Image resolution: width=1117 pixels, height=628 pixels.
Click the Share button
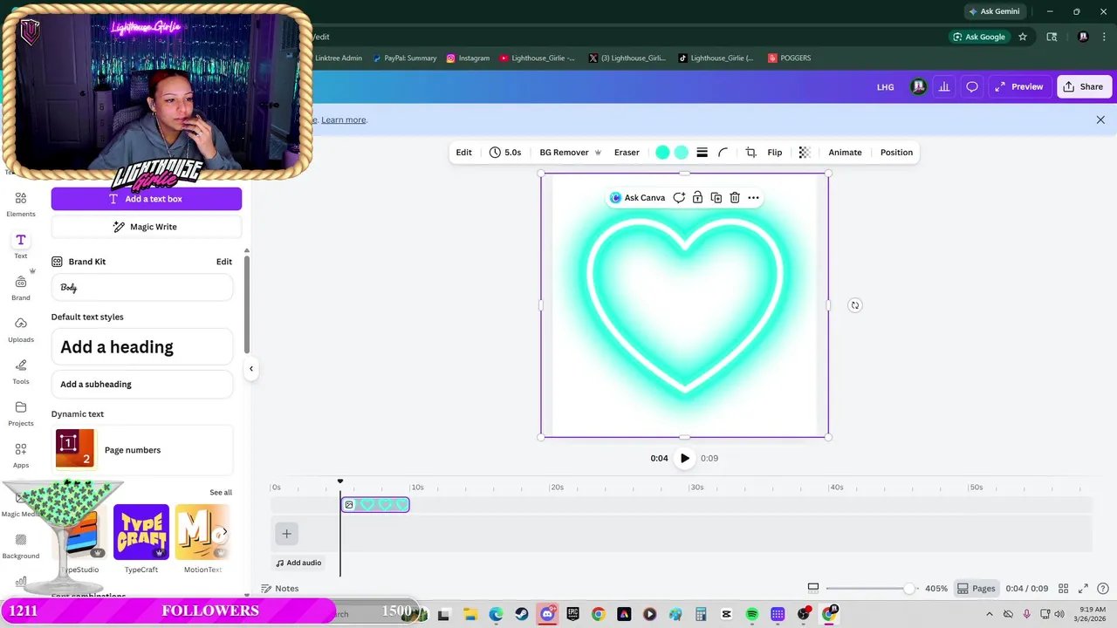pos(1083,87)
